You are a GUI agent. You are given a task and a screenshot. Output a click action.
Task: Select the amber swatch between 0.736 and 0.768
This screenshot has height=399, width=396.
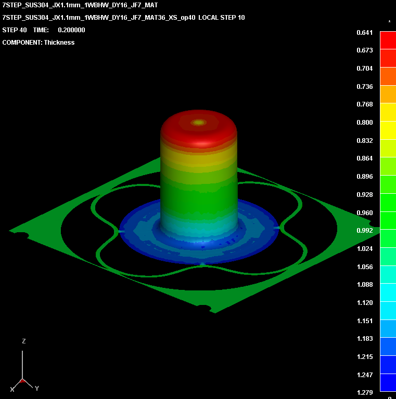[x=388, y=95]
